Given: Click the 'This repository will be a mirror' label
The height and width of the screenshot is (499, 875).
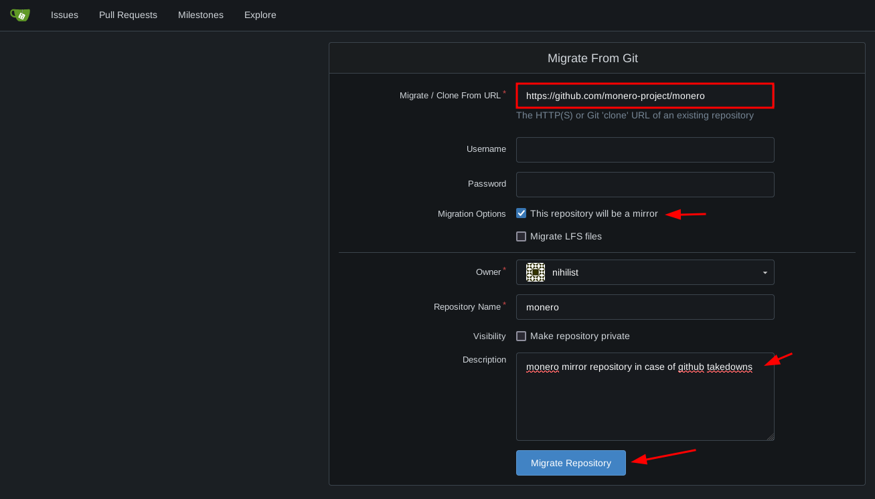Looking at the screenshot, I should 594,213.
